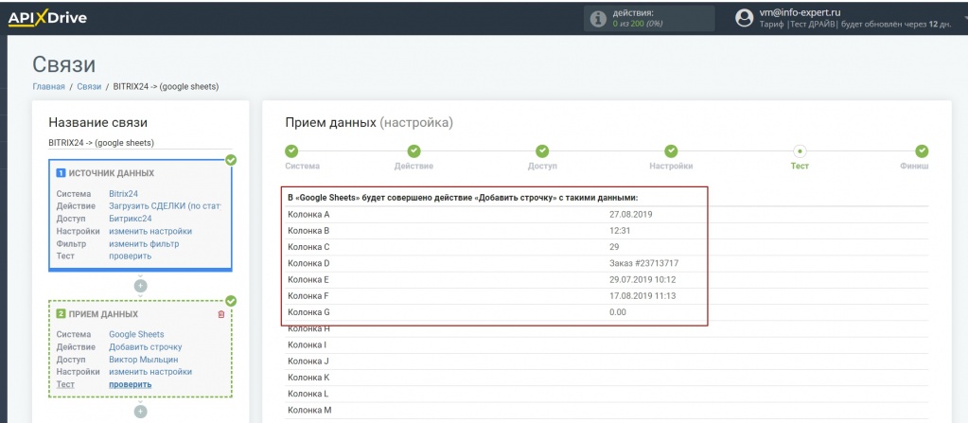Select the Тест step circle

pos(800,151)
